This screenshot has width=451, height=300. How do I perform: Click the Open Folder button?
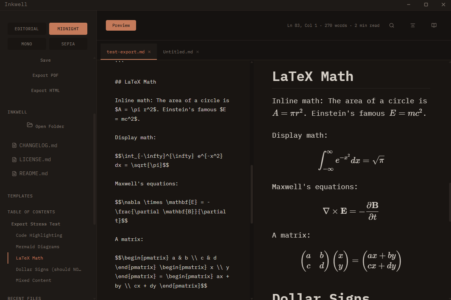point(45,126)
